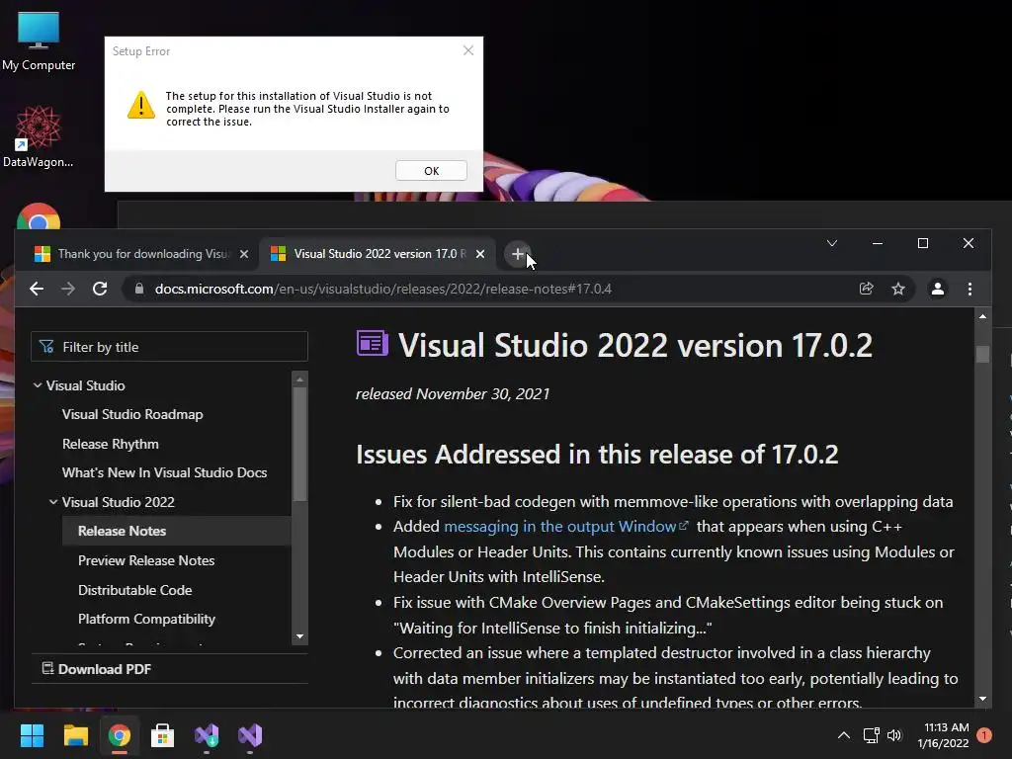This screenshot has height=759, width=1012.
Task: Reload the current page
Action: click(100, 289)
